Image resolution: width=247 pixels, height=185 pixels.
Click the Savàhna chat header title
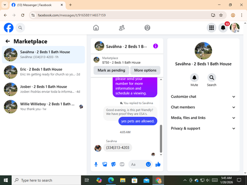[126, 46]
